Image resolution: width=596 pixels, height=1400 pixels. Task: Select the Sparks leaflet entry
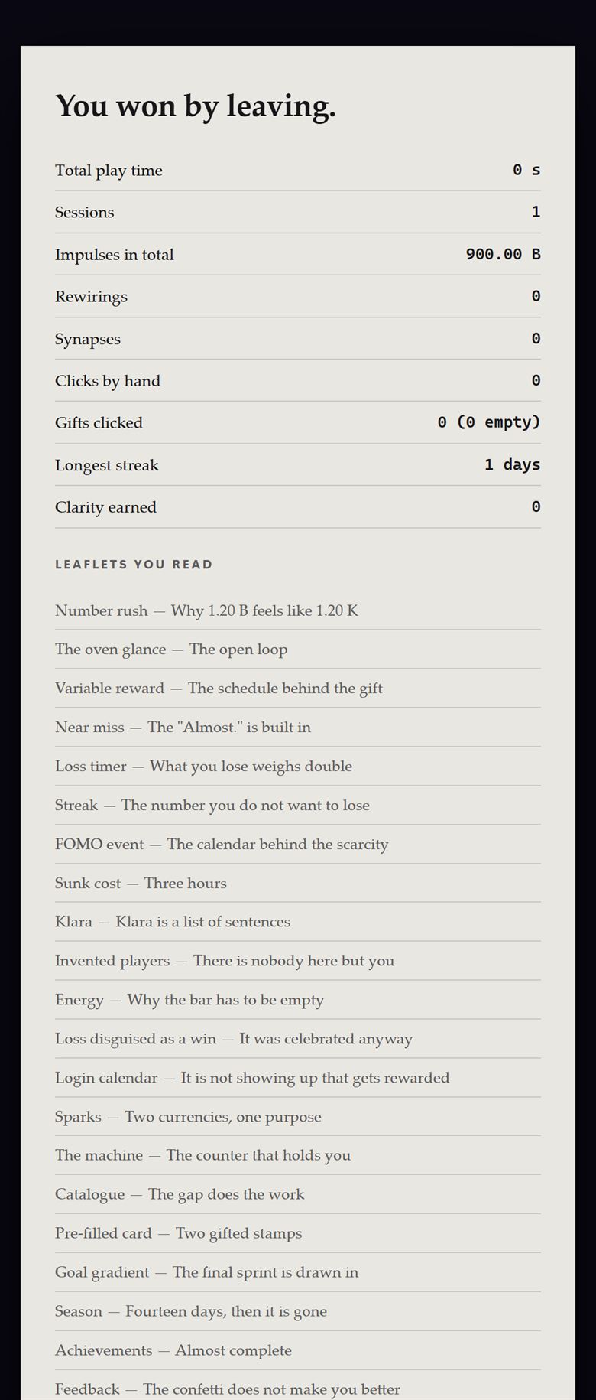point(298,1117)
